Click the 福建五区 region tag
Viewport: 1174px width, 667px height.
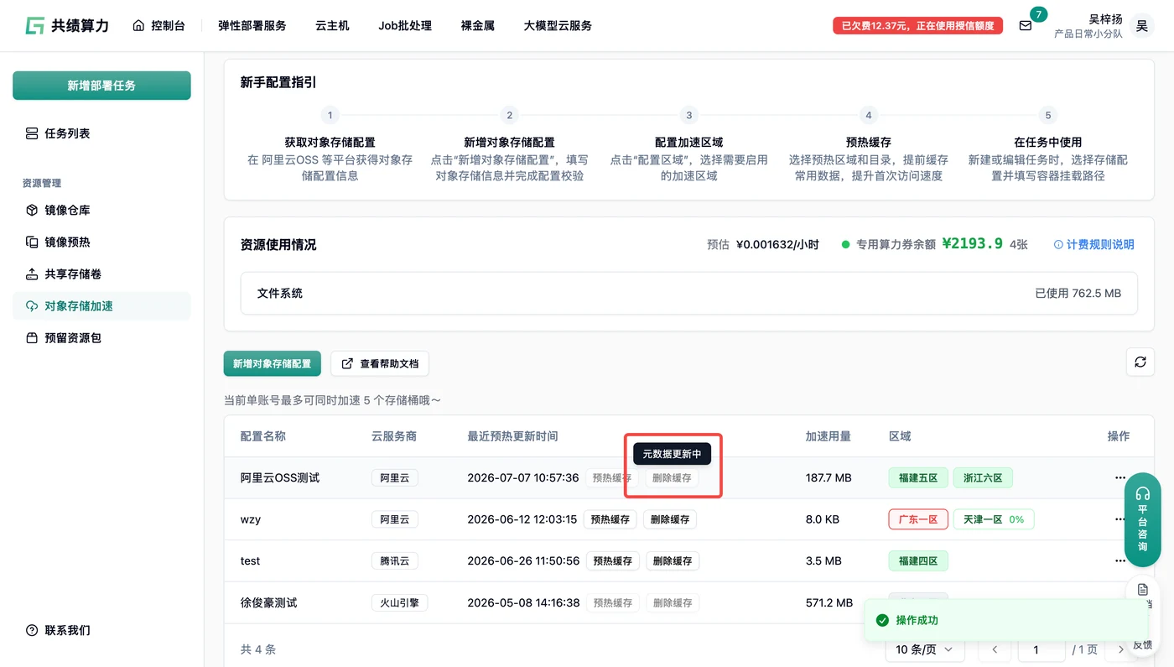[x=918, y=477]
